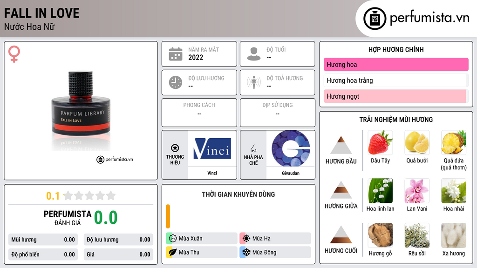
Task: Click the calendar icon beside Năm ra mắt
Action: 176,54
